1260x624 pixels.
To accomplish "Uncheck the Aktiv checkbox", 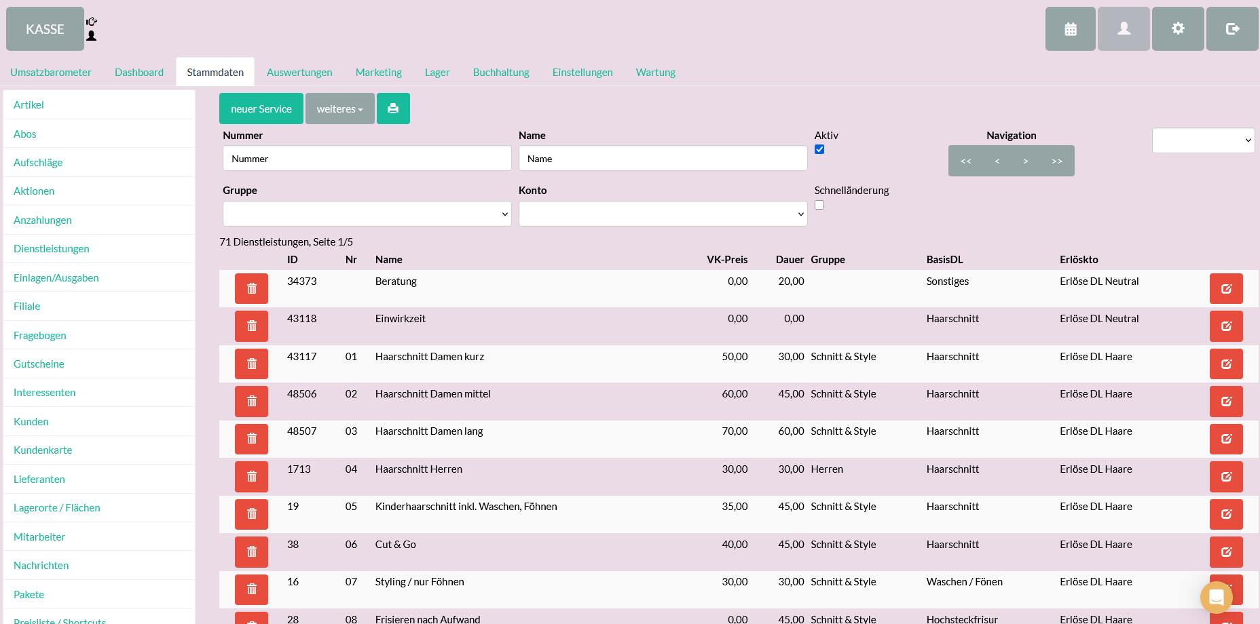I will click(x=819, y=150).
